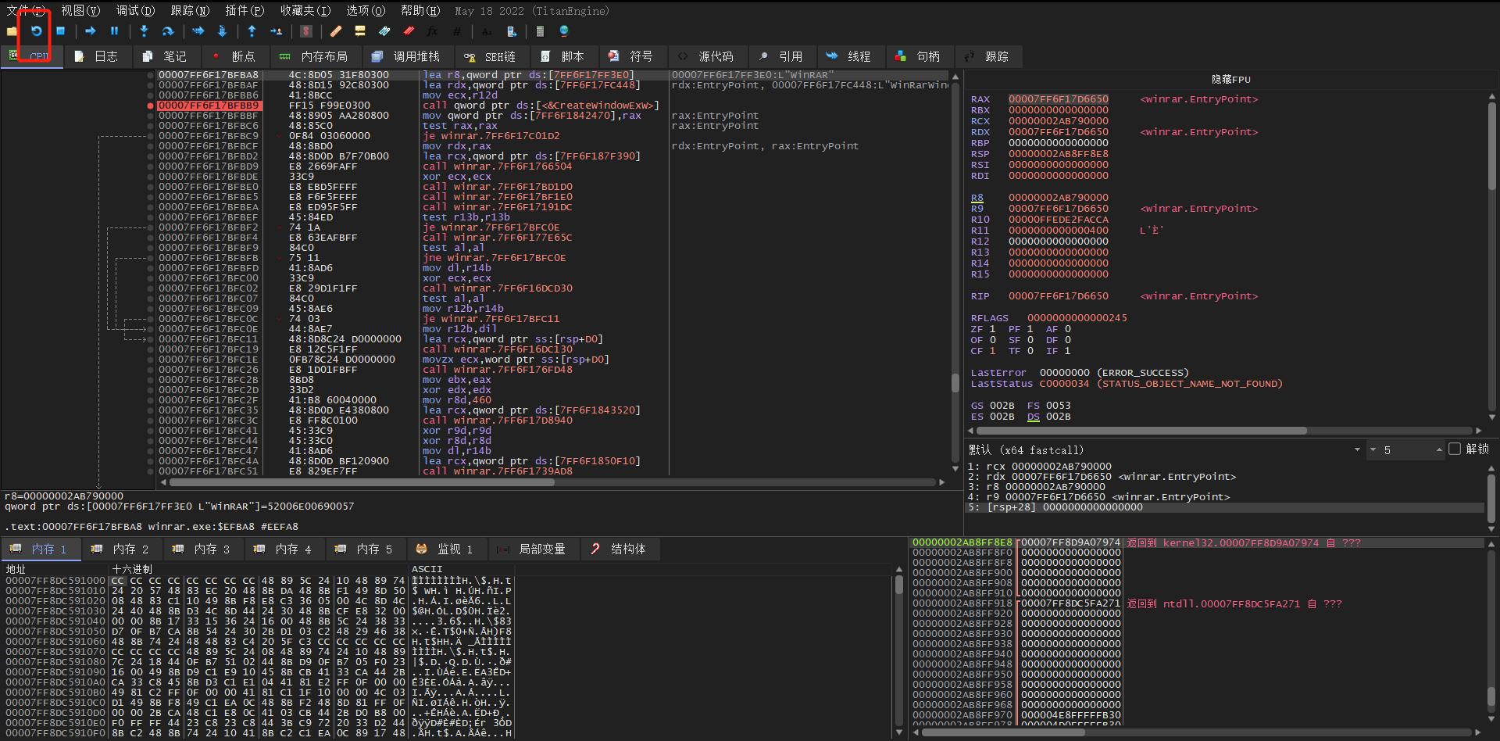1500x741 pixels.
Task: Toggle the ZF flag value
Action: (992, 329)
